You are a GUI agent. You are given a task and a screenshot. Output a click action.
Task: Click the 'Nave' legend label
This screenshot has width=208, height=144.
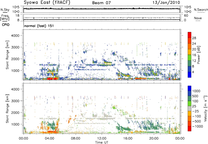pos(198,18)
